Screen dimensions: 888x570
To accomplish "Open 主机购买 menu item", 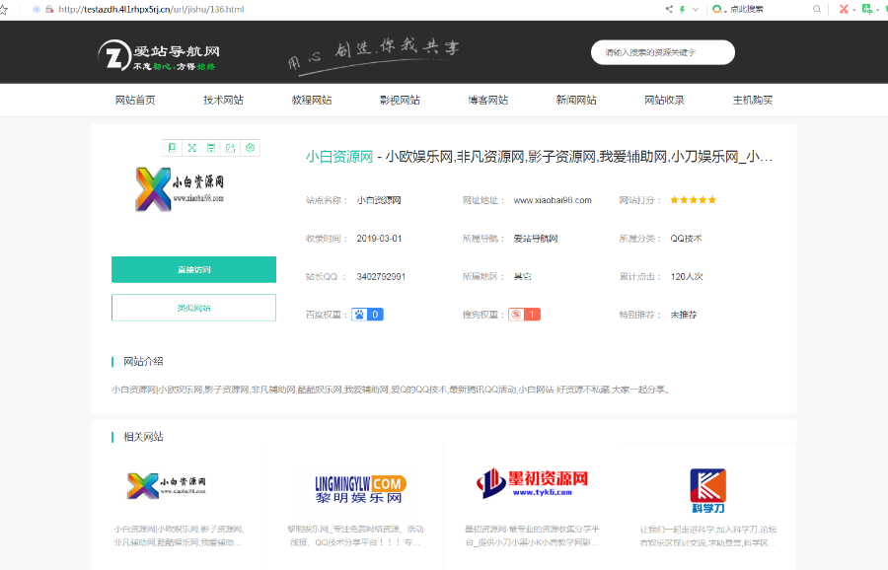I will 753,101.
